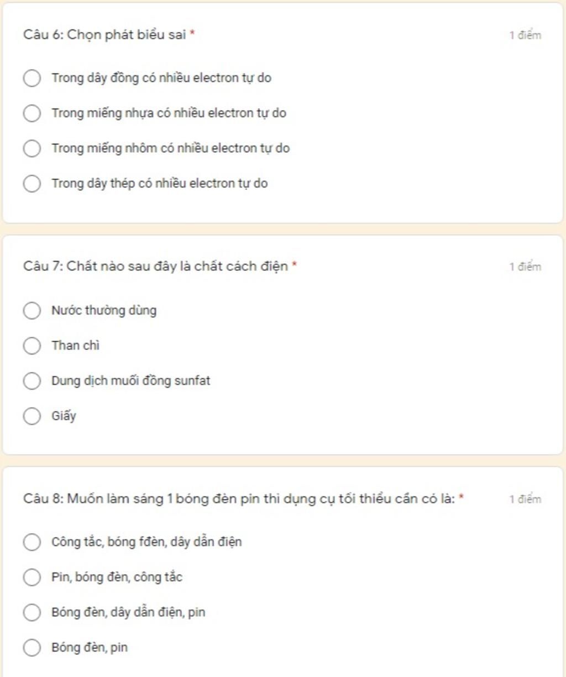Click the '1 điểm' label of Câu 7
This screenshot has width=566, height=677.
[x=525, y=267]
